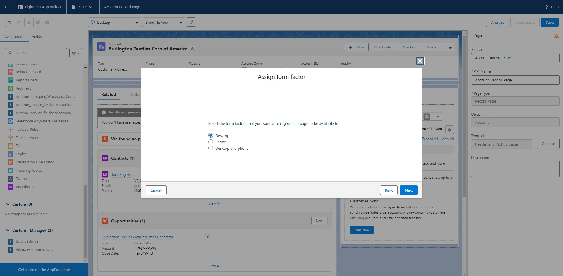Click the Tabs component icon

tap(11, 146)
